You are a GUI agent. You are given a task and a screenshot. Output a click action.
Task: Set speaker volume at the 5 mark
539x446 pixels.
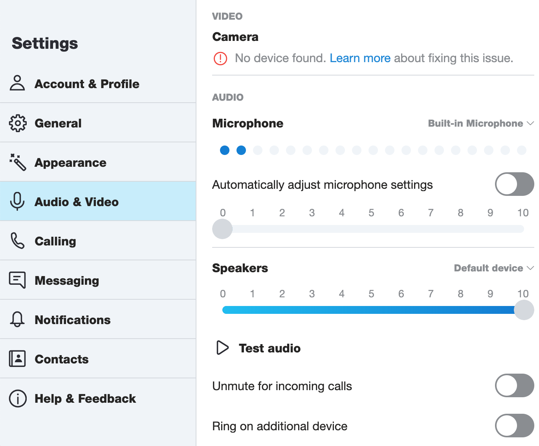coord(371,310)
